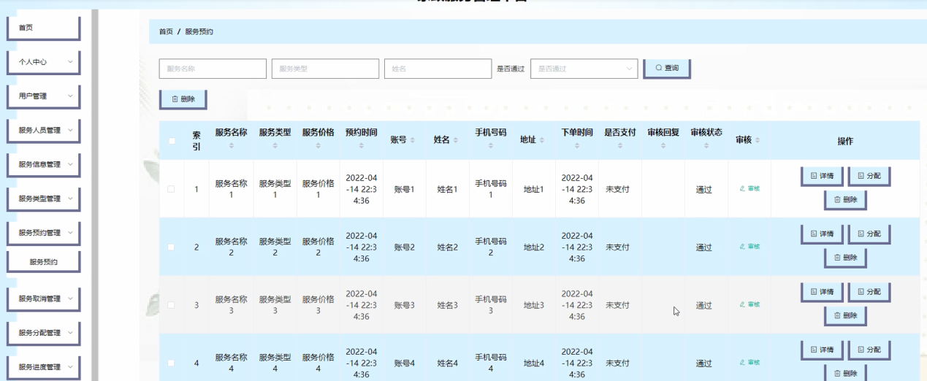Click 分配 for row 3

(869, 291)
